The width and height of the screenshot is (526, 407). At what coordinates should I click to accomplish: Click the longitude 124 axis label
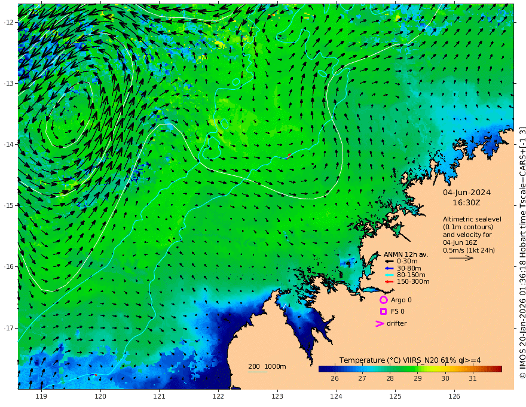(x=336, y=397)
